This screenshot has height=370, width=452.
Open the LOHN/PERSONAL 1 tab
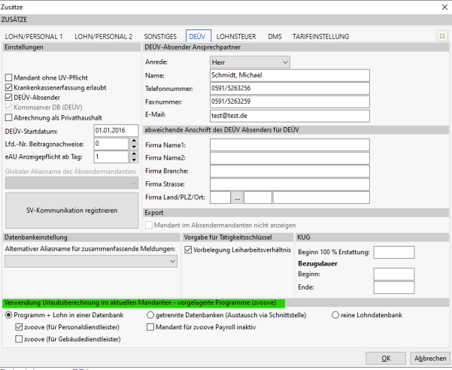click(x=34, y=37)
